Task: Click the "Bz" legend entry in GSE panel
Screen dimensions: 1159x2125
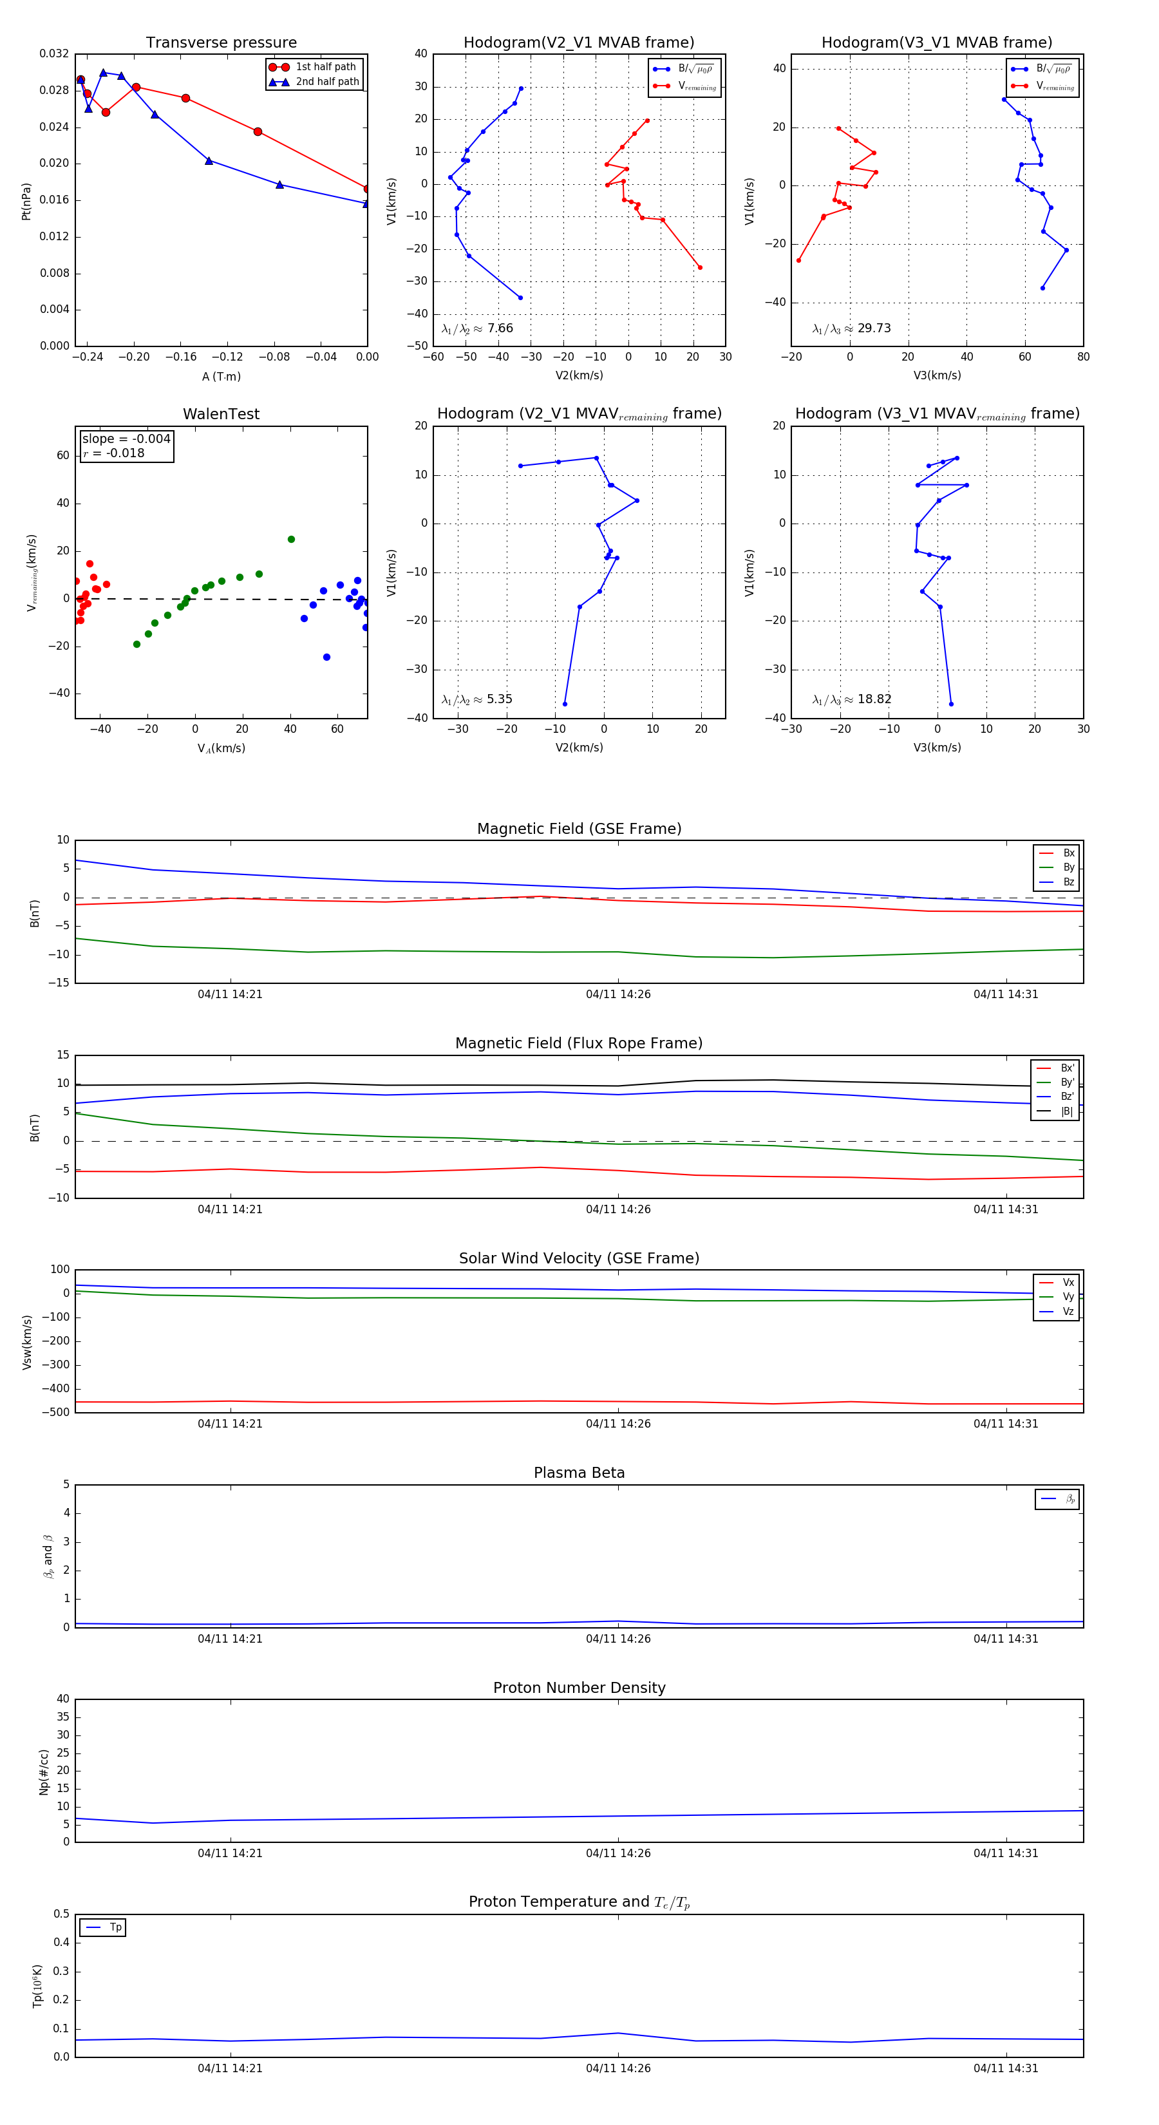Action: 1057,883
